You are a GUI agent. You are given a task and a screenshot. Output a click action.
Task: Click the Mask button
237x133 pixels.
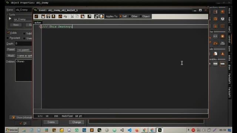tap(11, 56)
